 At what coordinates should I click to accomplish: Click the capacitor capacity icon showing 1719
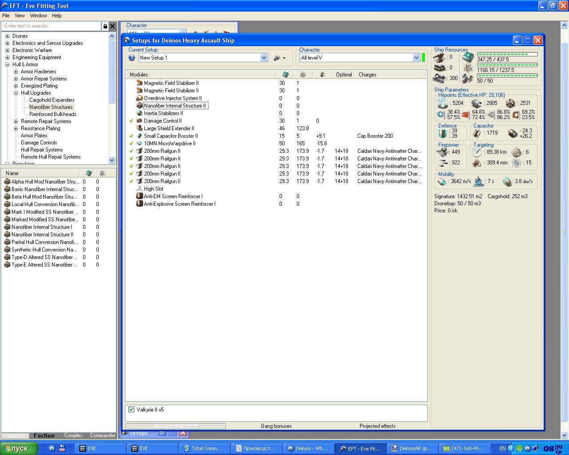click(477, 133)
